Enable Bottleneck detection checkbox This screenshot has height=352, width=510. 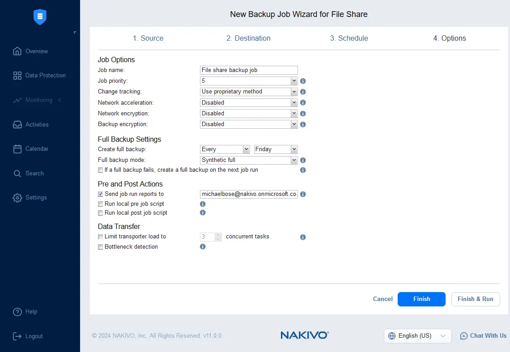101,247
